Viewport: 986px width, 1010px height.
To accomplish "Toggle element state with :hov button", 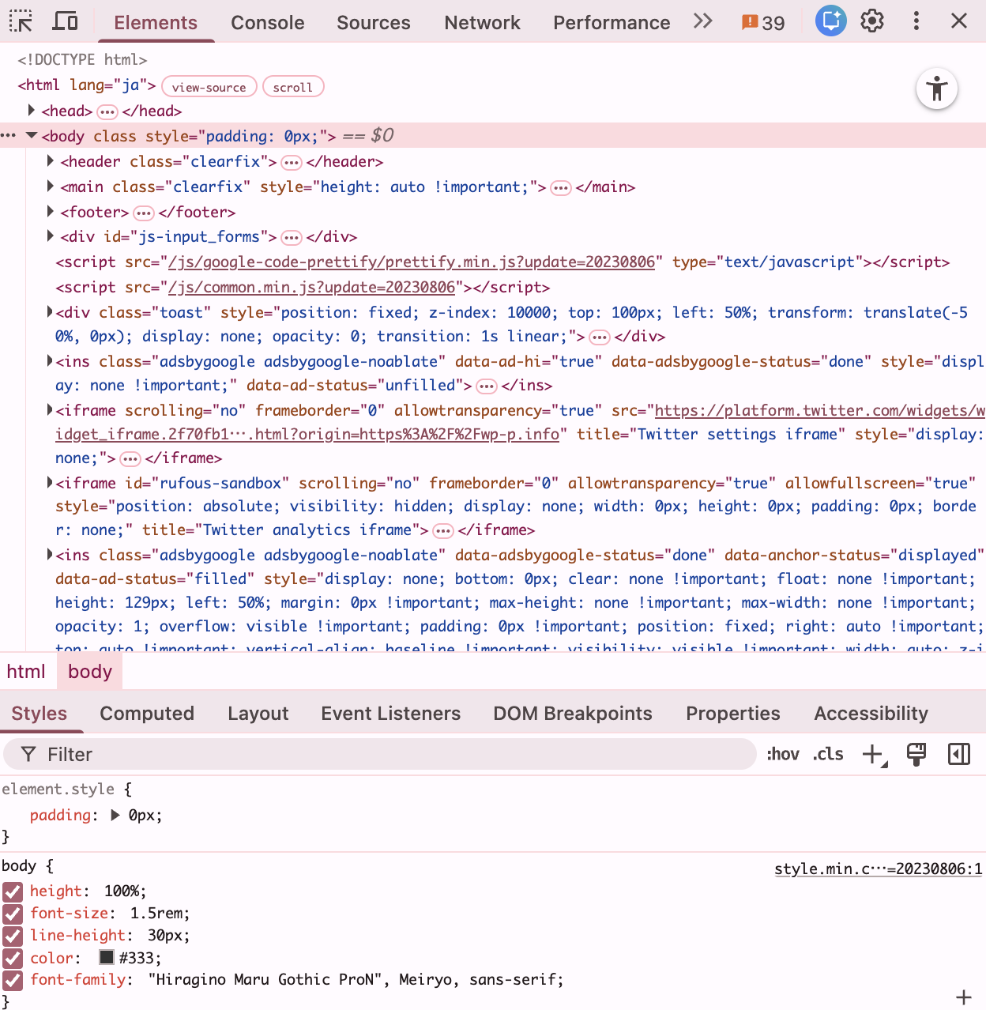I will 782,754.
